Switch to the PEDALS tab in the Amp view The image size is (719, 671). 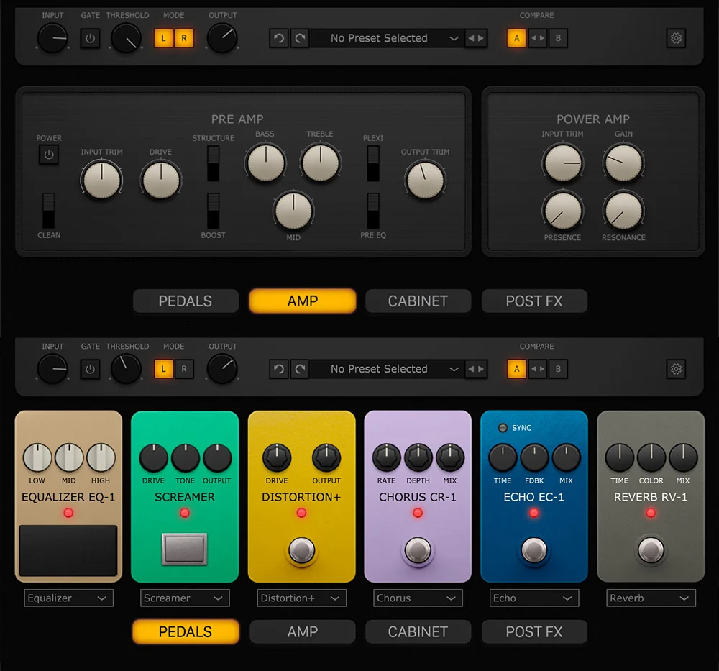coord(186,301)
